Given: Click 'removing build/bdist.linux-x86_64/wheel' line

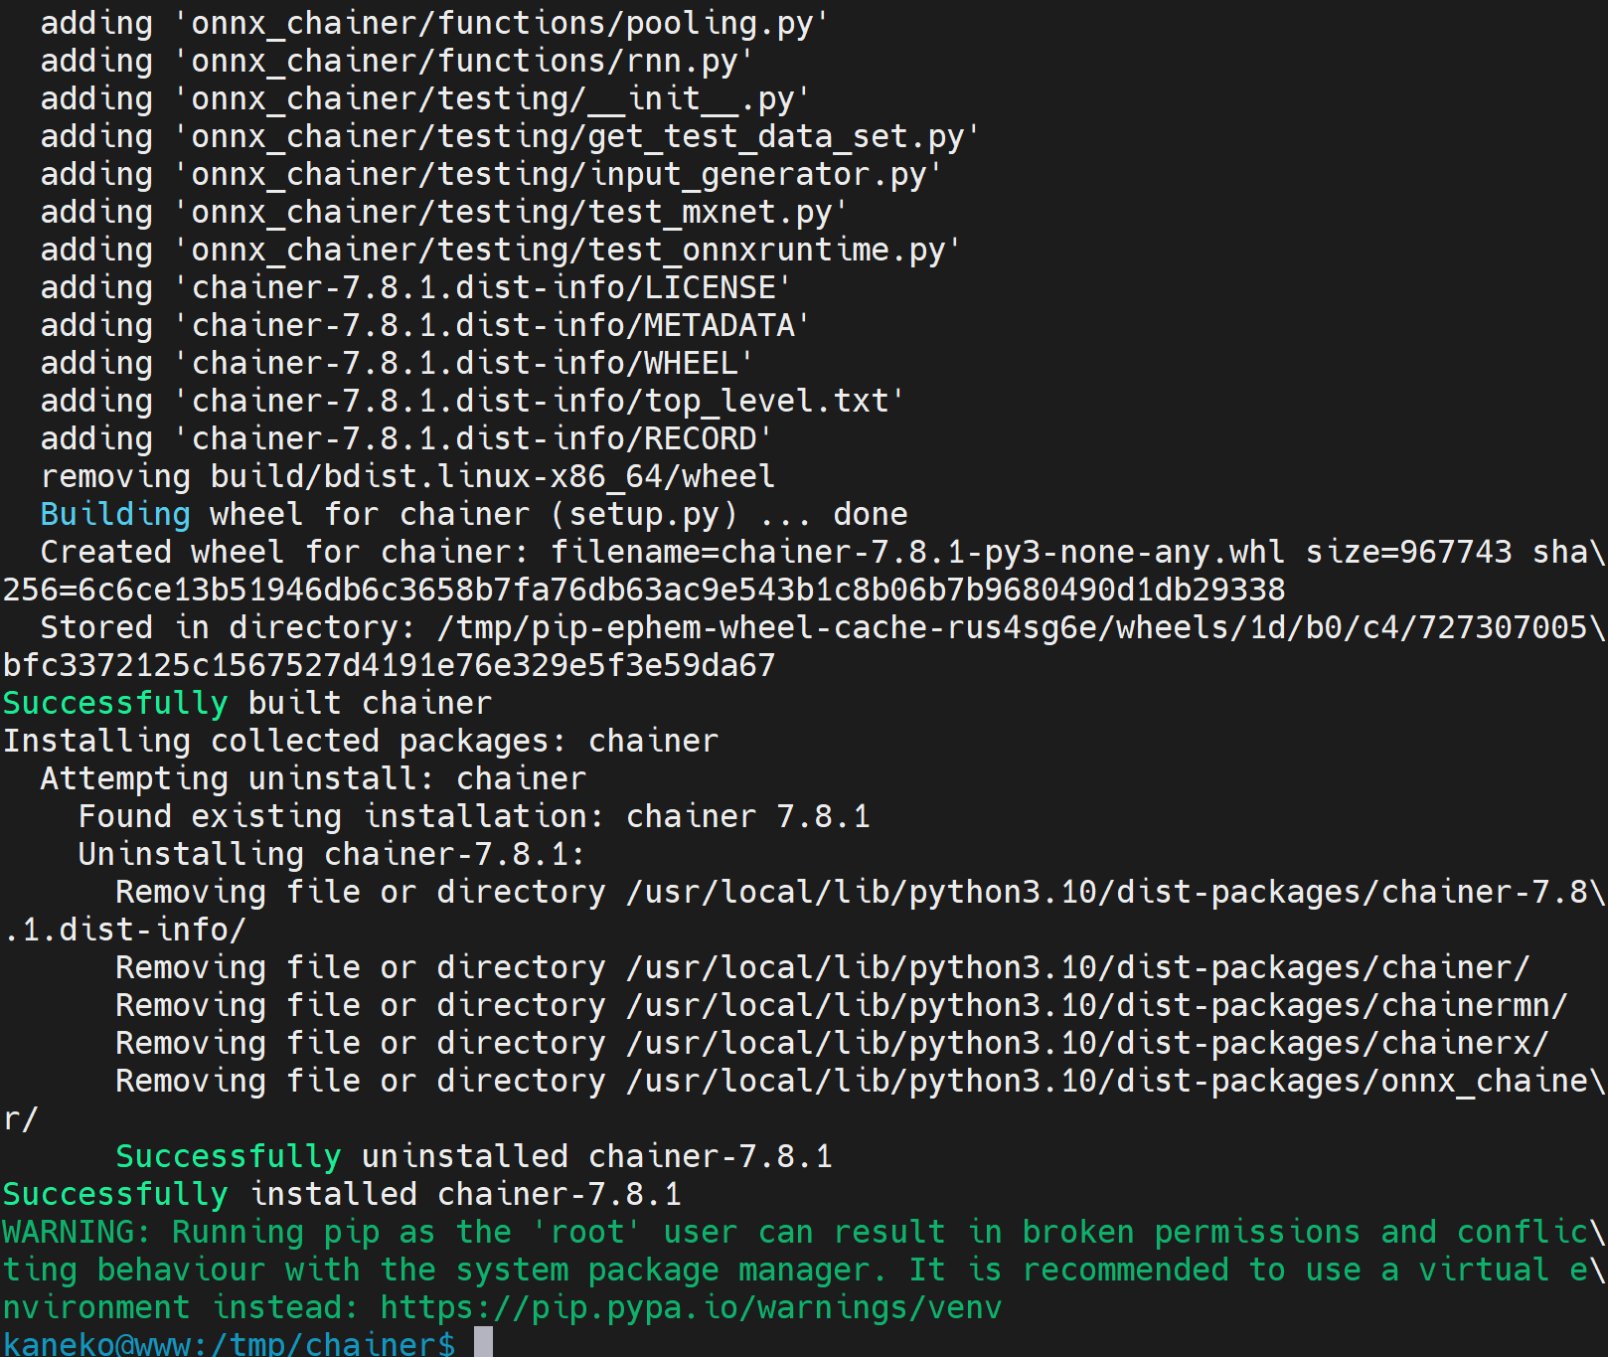Looking at the screenshot, I should [x=407, y=475].
